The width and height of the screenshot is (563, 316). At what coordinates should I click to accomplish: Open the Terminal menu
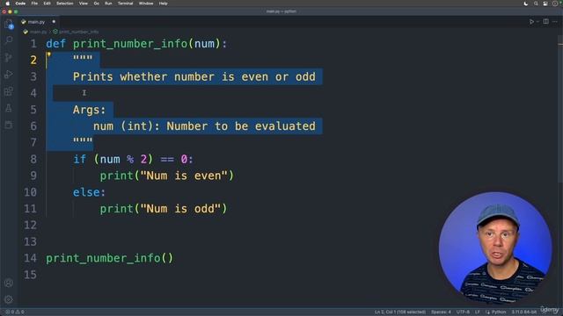125,4
